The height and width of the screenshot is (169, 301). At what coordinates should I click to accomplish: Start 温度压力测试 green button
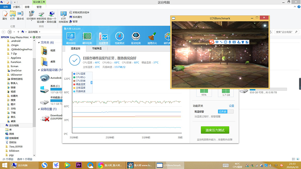coord(215,130)
